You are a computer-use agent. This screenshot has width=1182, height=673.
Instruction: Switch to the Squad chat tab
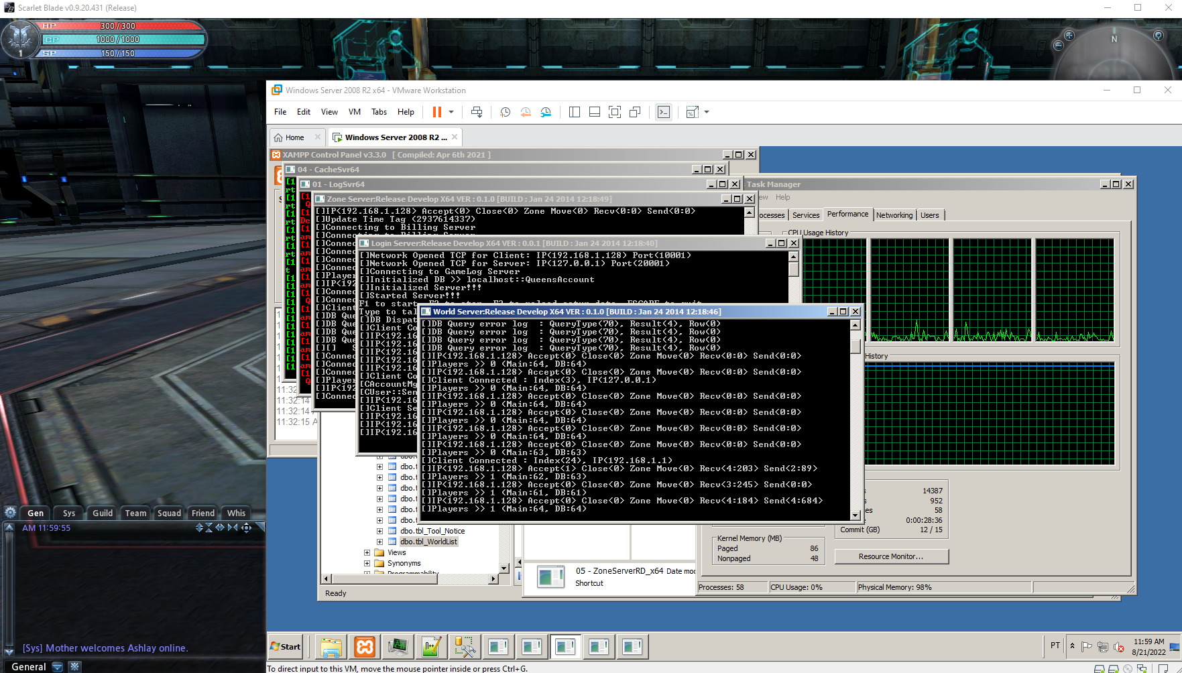169,513
